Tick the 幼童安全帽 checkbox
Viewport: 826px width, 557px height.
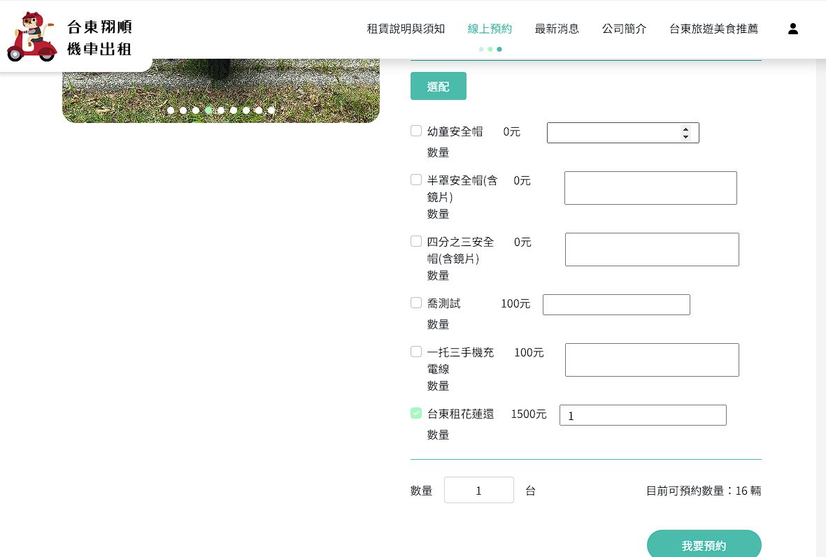(x=416, y=131)
